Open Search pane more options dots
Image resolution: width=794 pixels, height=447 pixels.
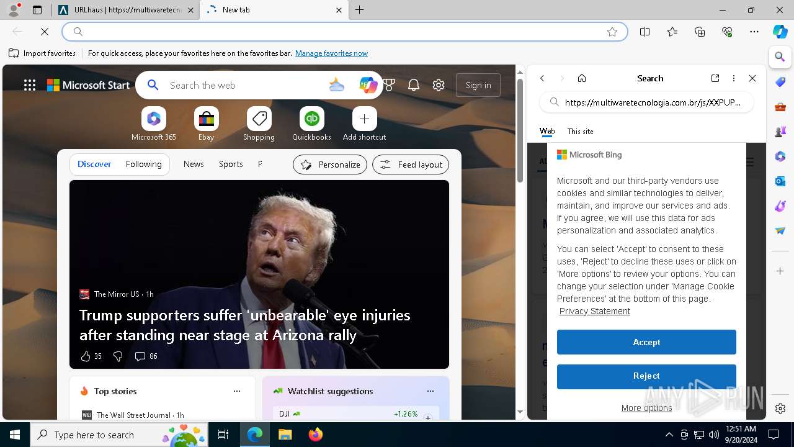click(x=734, y=78)
